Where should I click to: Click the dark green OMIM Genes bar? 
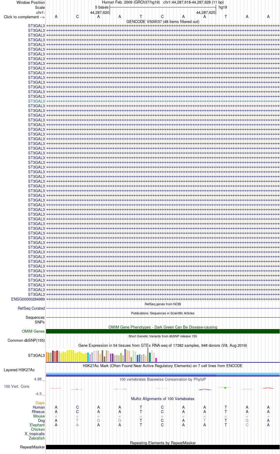click(x=163, y=331)
